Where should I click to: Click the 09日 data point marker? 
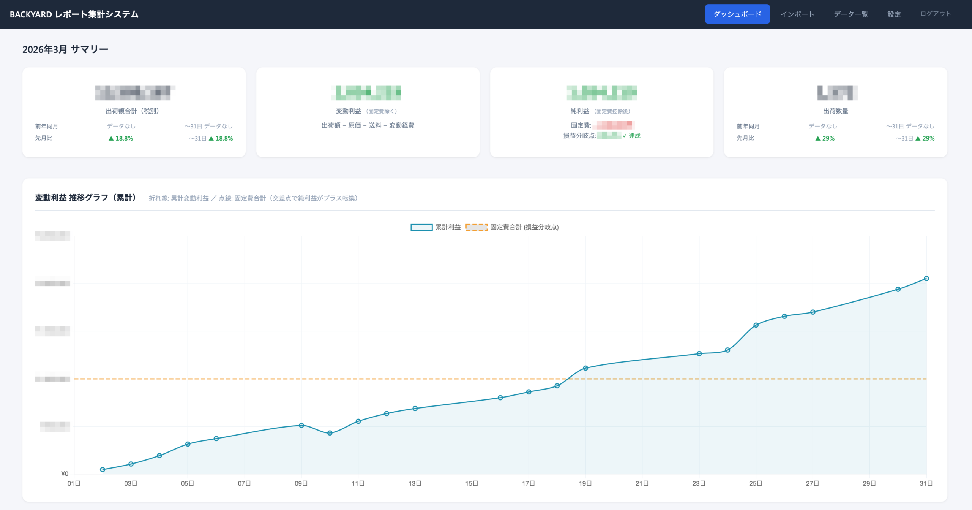(x=301, y=425)
